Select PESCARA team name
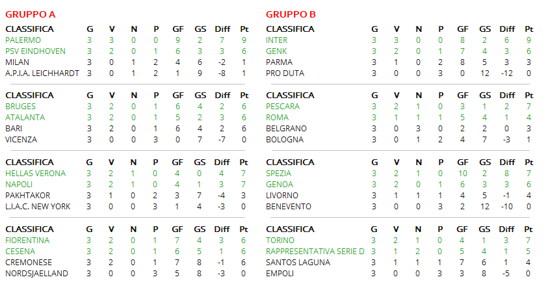The width and height of the screenshot is (546, 286). pos(283,107)
